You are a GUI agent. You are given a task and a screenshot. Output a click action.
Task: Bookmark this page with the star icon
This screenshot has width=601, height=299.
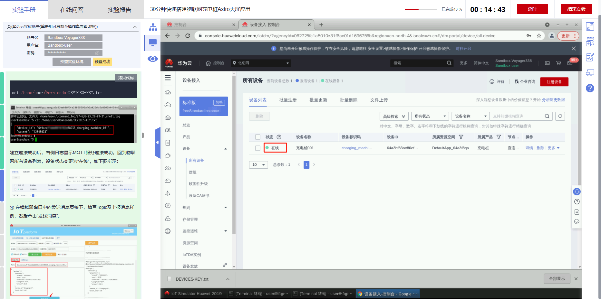point(539,36)
